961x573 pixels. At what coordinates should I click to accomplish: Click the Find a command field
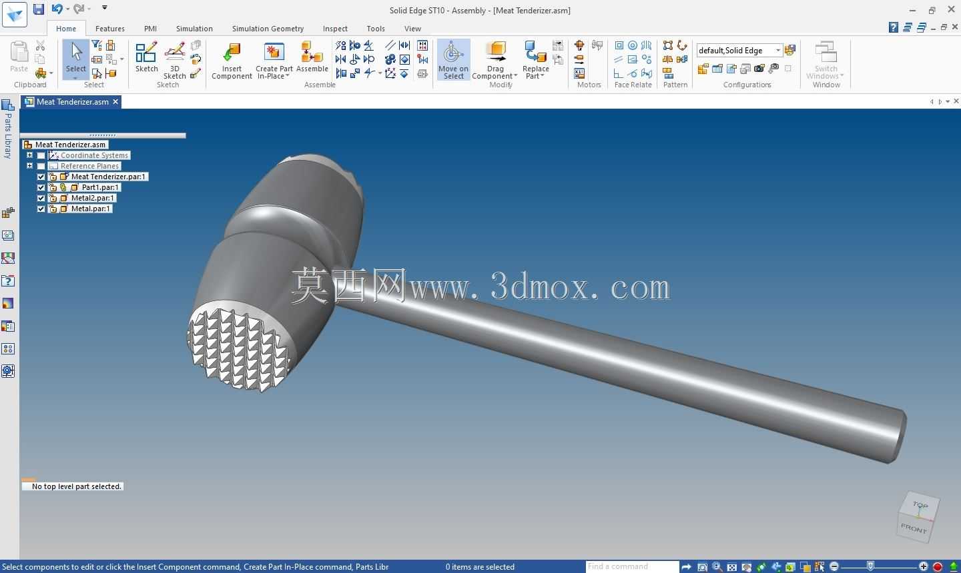(x=632, y=567)
